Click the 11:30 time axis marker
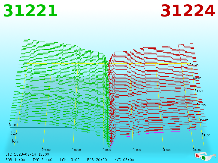The height and width of the screenshot is (163, 218). click(x=201, y=105)
